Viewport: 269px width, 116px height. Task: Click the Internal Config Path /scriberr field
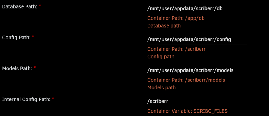click(x=197, y=102)
